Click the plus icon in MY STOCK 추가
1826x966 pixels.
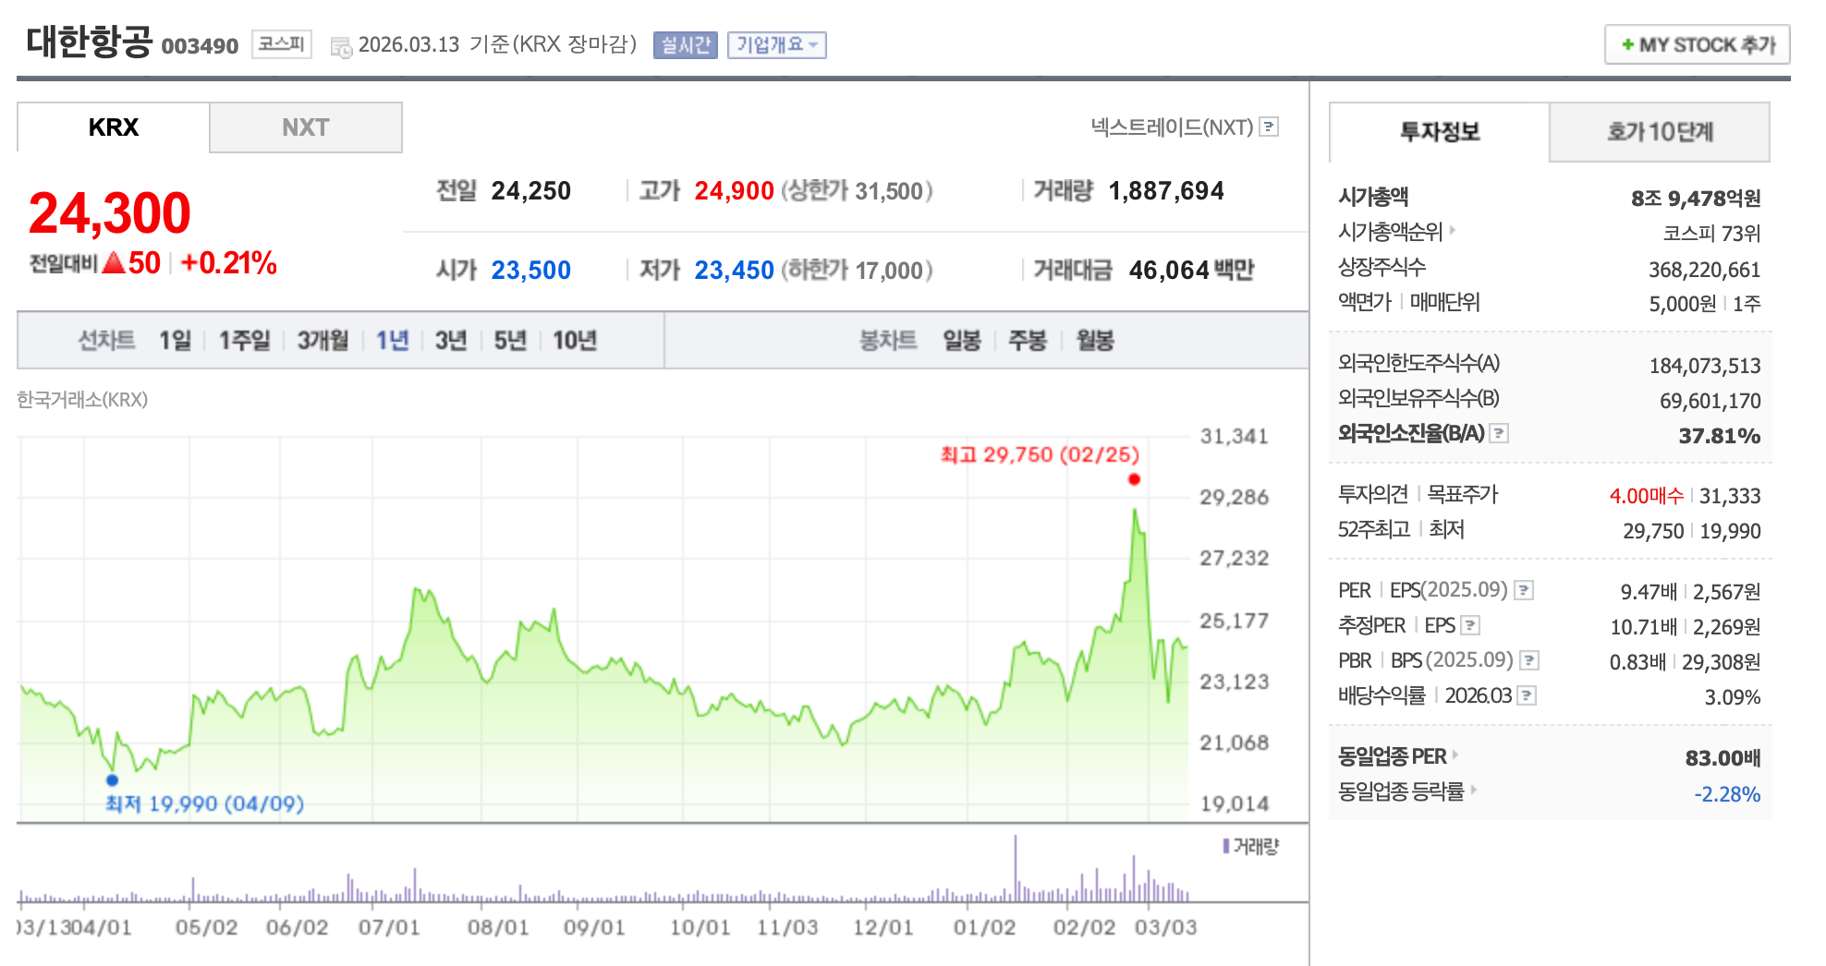click(x=1627, y=44)
